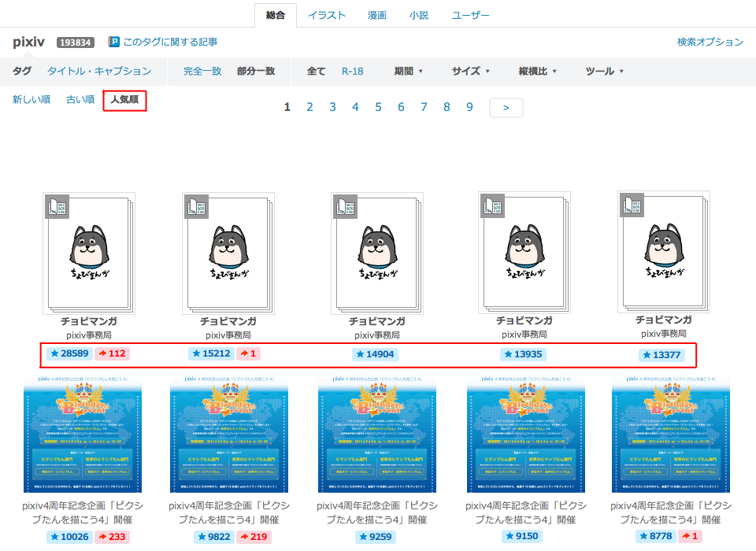Open the ツール tool dropdown

pyautogui.click(x=604, y=71)
